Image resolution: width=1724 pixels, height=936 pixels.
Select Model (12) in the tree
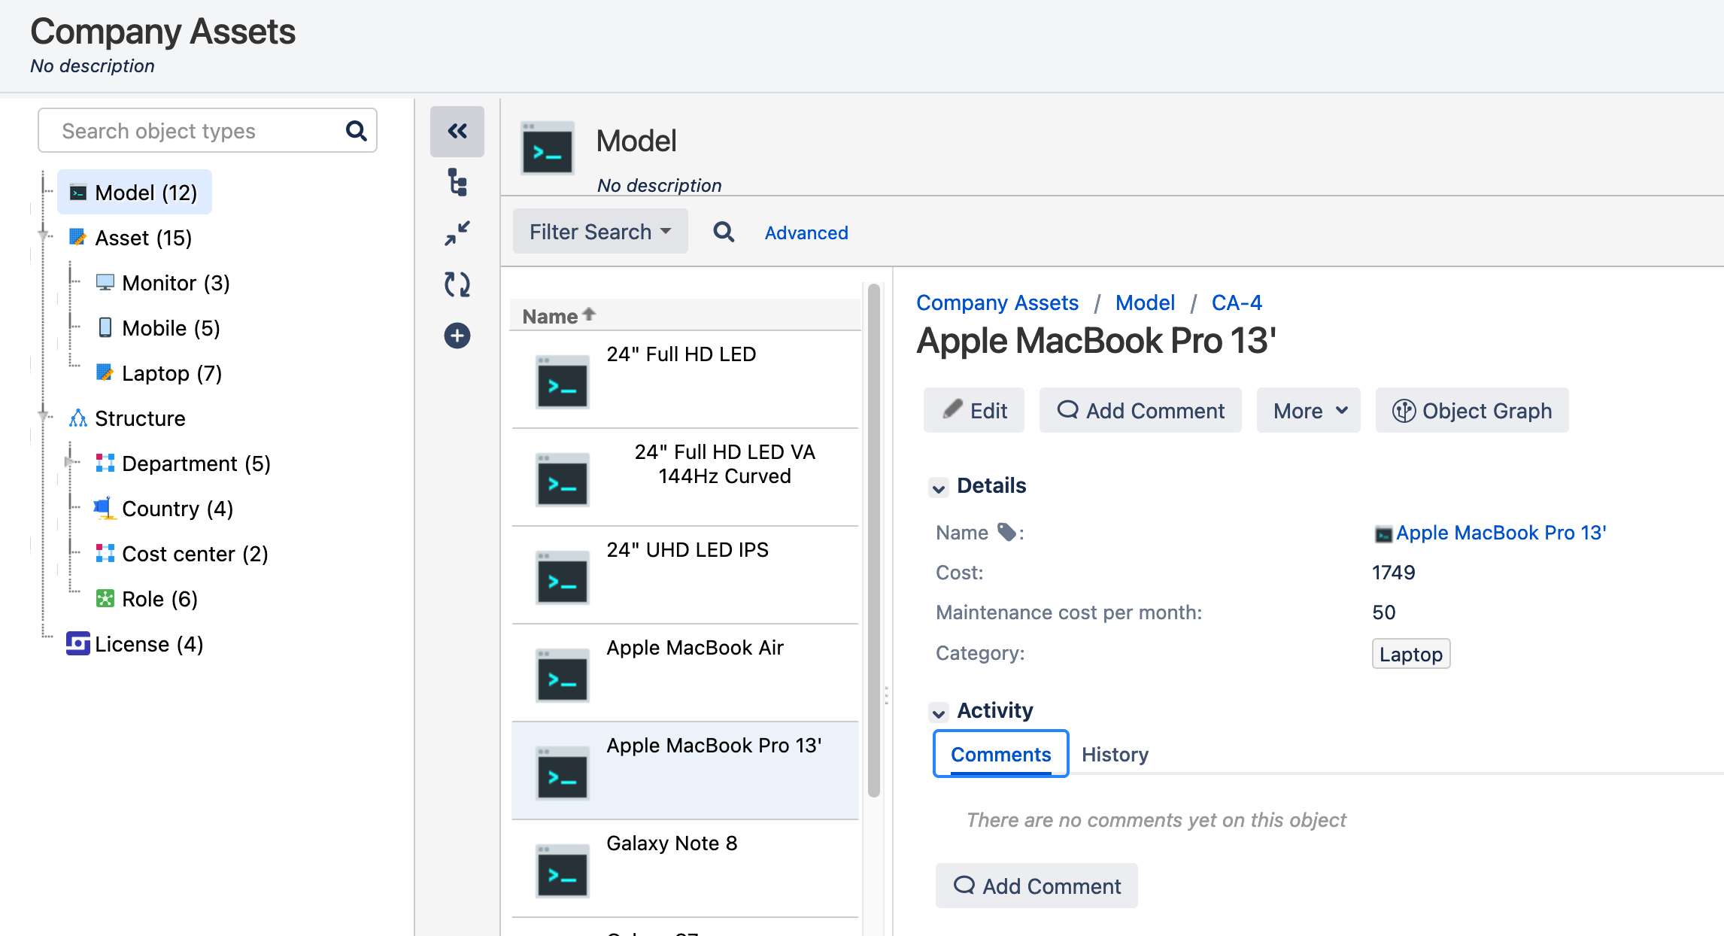click(135, 193)
